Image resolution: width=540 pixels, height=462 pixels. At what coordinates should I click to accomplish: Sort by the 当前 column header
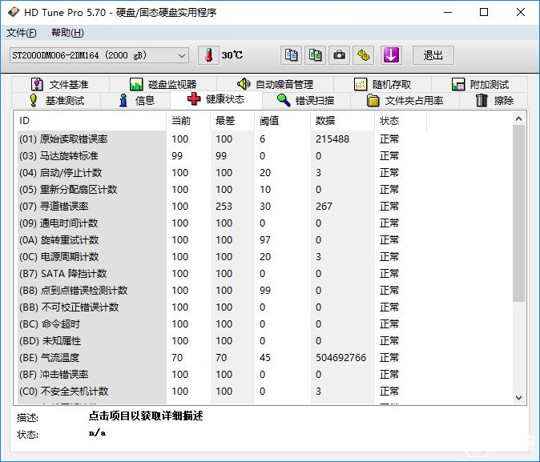coord(188,120)
